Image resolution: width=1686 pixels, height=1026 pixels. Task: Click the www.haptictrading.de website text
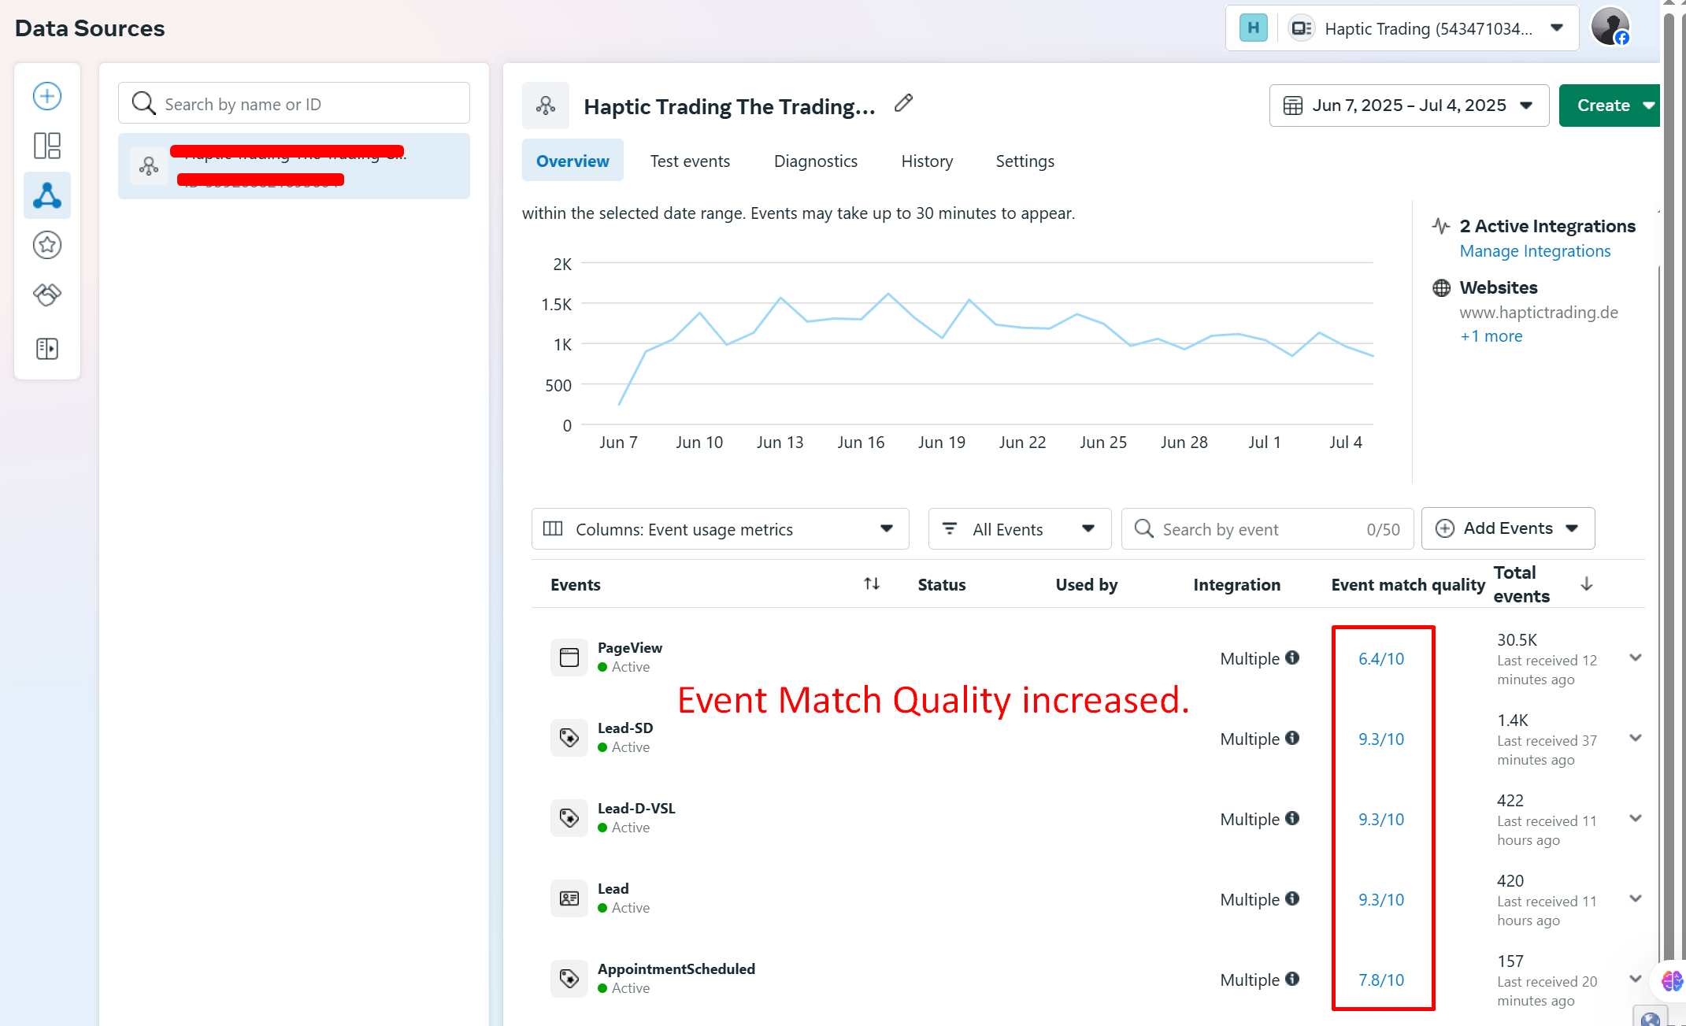pyautogui.click(x=1539, y=313)
